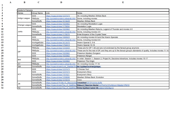The width and height of the screenshot is (180, 135).
Task: Select row 17 header number
Action: 2,48
